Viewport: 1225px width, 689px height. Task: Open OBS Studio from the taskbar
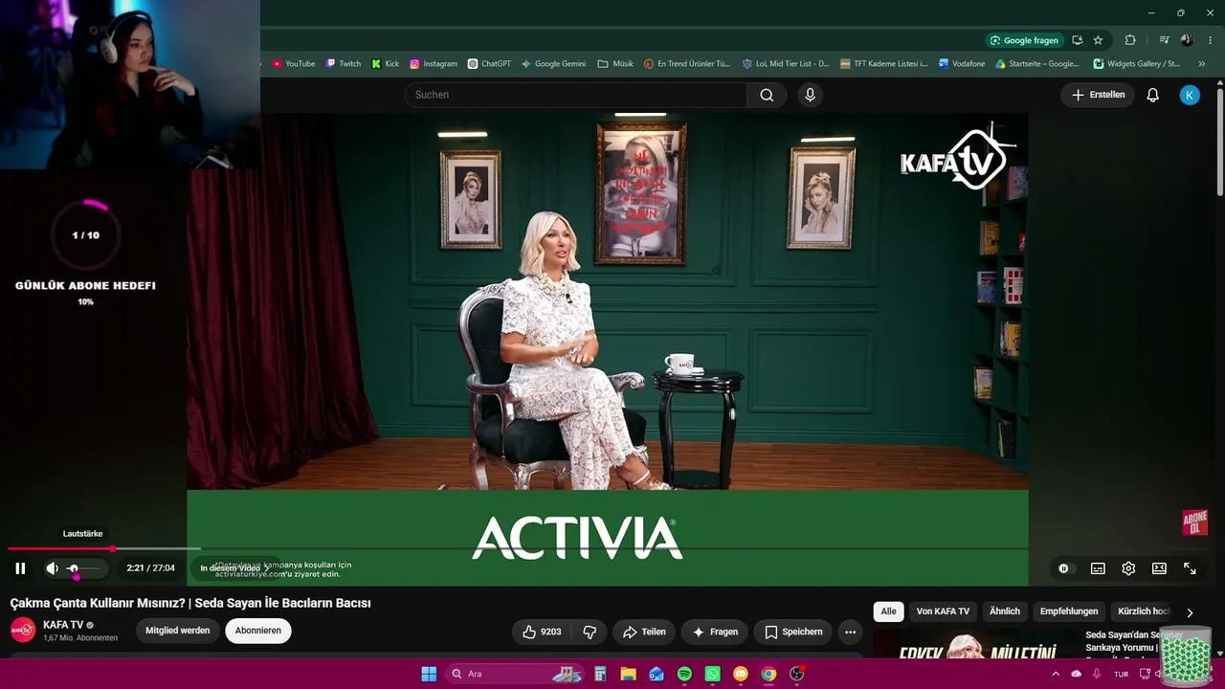coord(796,674)
